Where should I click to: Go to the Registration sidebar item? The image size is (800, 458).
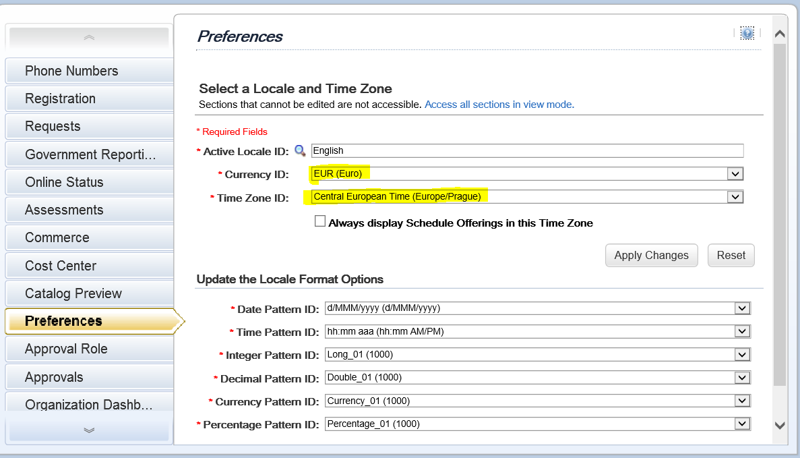pos(90,98)
